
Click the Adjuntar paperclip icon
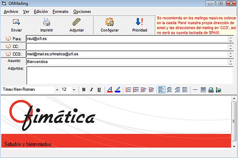[77, 22]
